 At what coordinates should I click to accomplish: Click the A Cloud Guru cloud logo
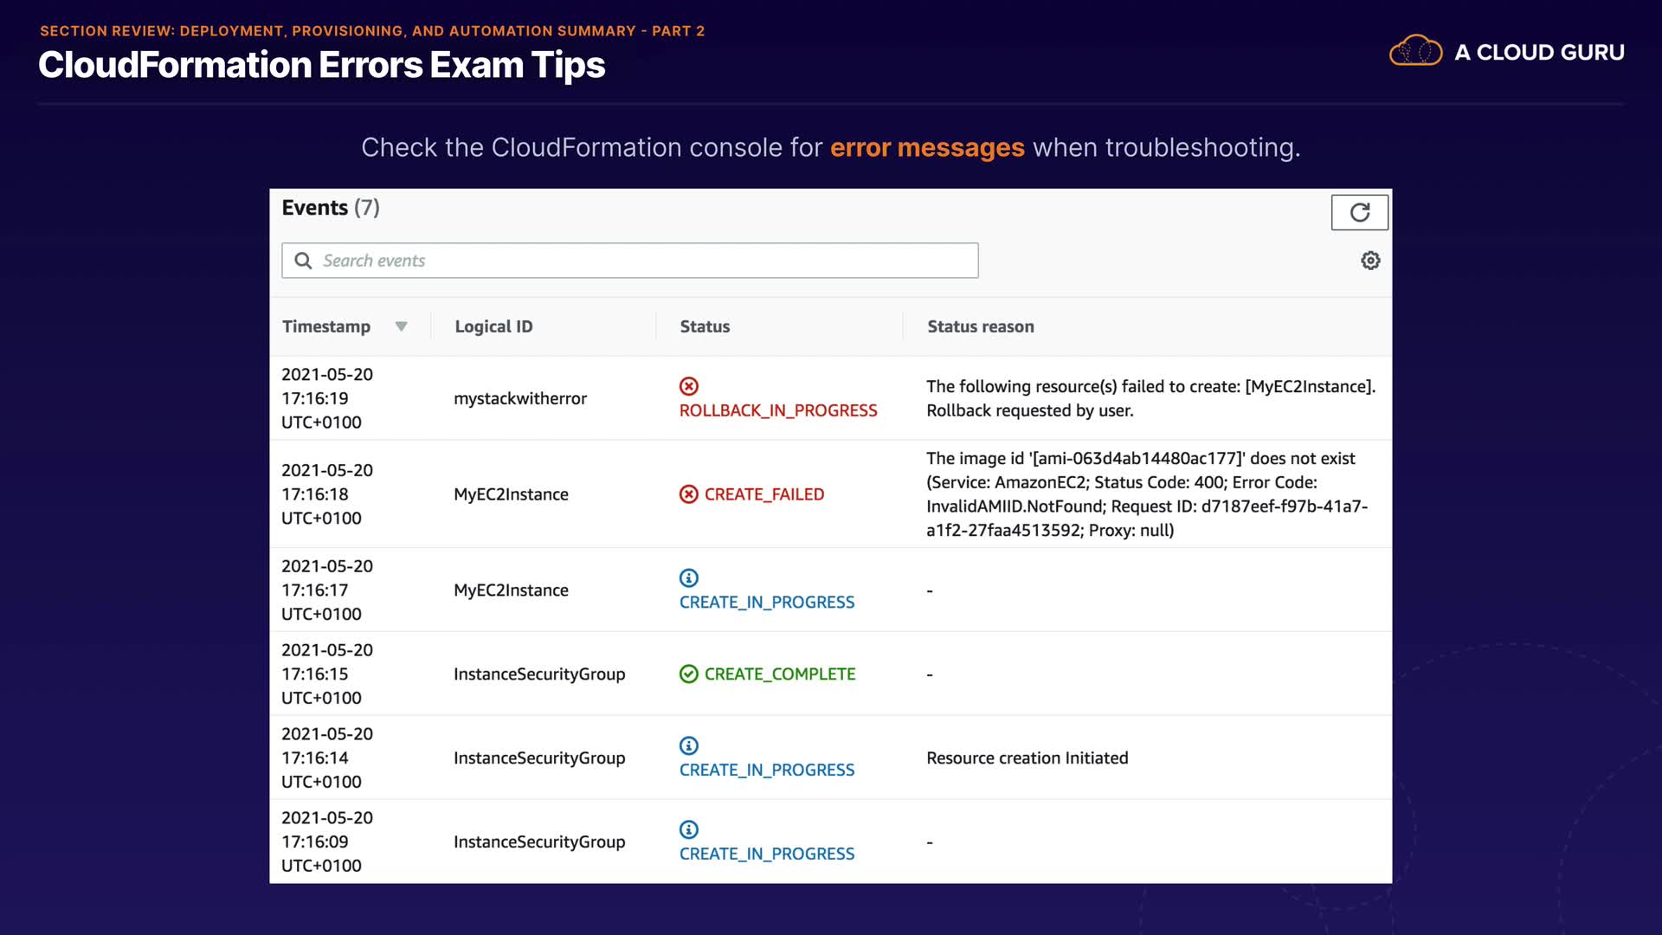tap(1415, 52)
